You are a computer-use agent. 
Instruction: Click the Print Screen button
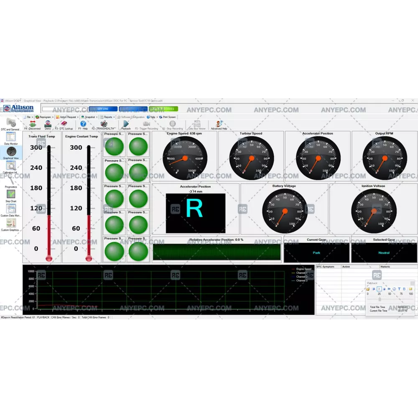coord(169,117)
